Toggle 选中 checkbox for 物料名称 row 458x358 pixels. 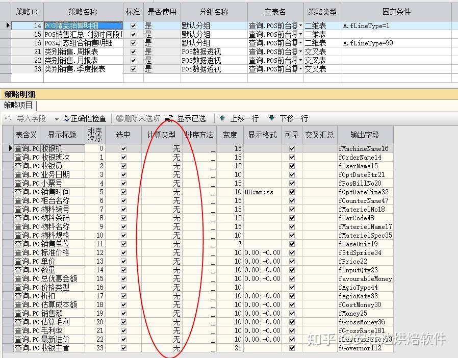(x=123, y=226)
